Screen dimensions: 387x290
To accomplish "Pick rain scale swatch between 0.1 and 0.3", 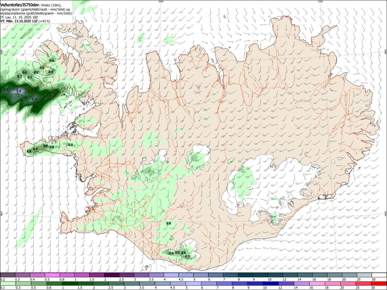I will 8,283.
